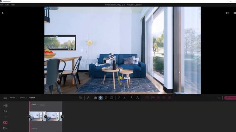Image resolution: width=236 pixels, height=132 pixels.
Task: Toggle the eye view-settings icon at the viewport's edge
Action: (x=235, y=13)
